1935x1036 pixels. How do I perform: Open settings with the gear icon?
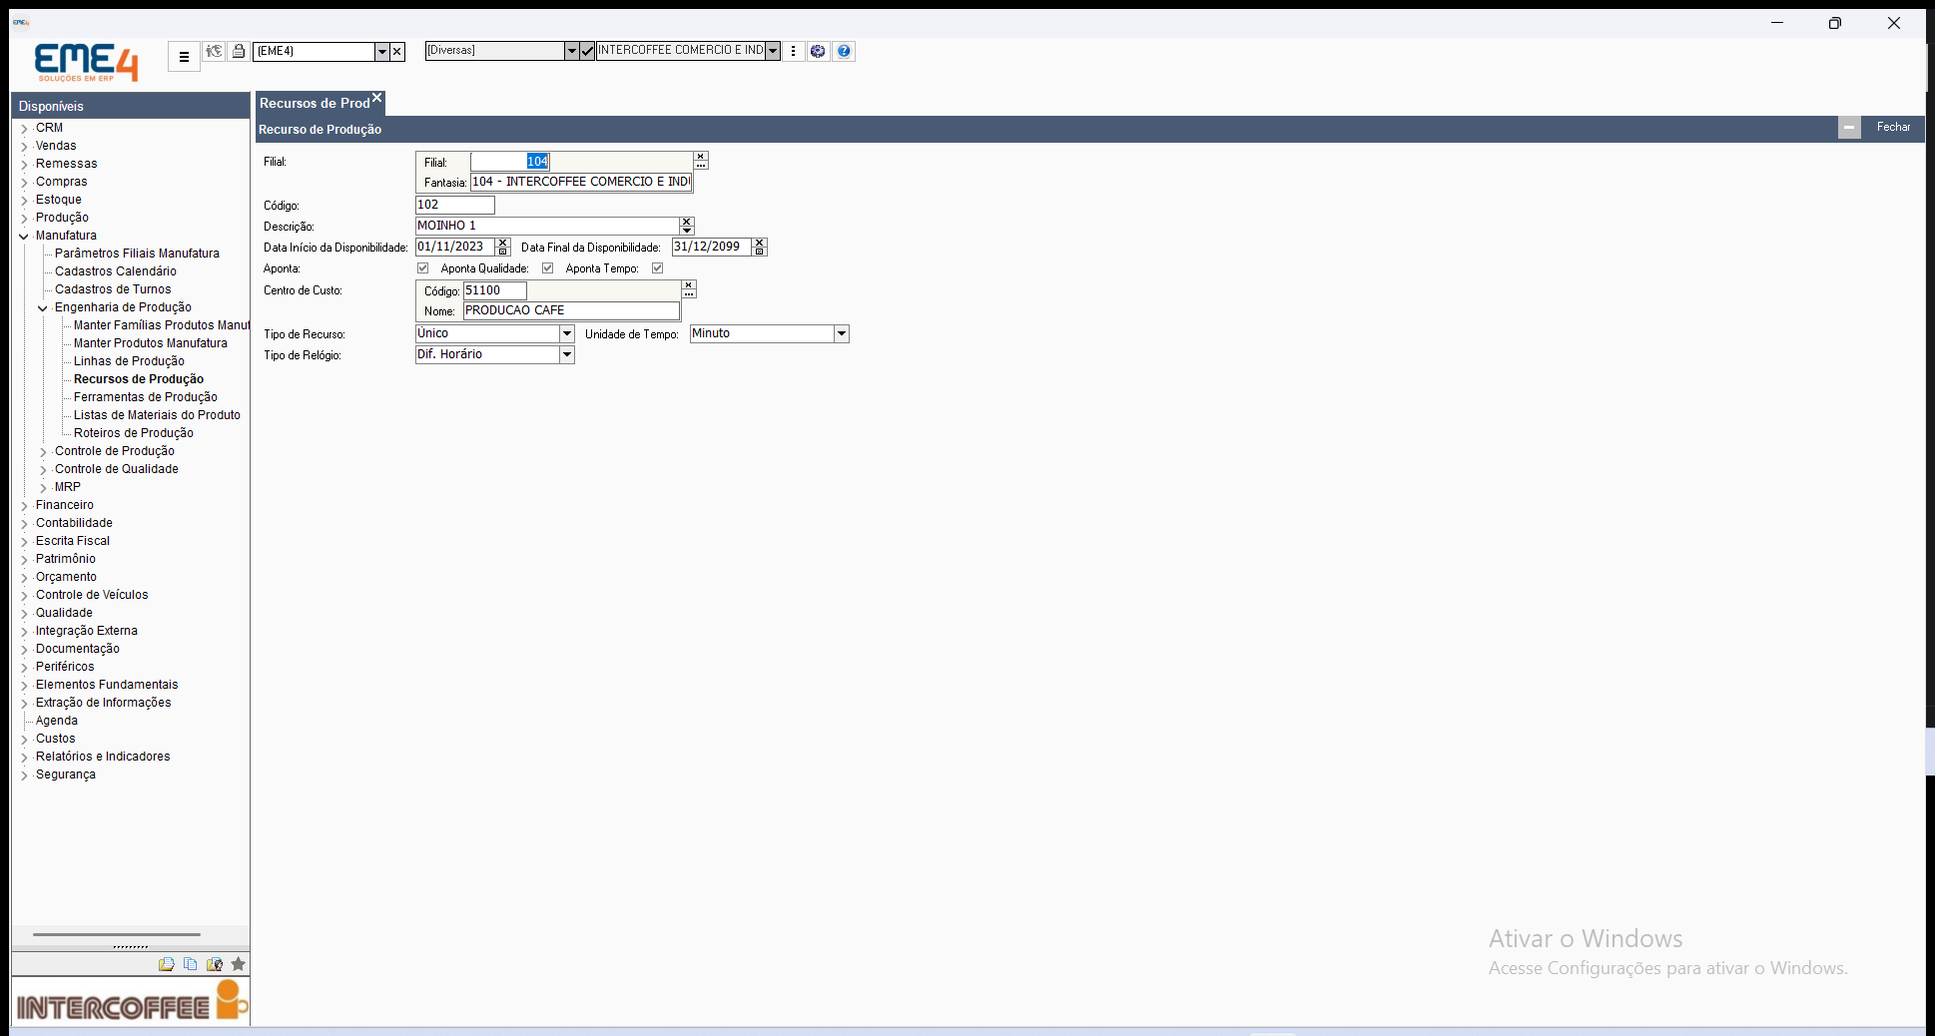pyautogui.click(x=818, y=51)
